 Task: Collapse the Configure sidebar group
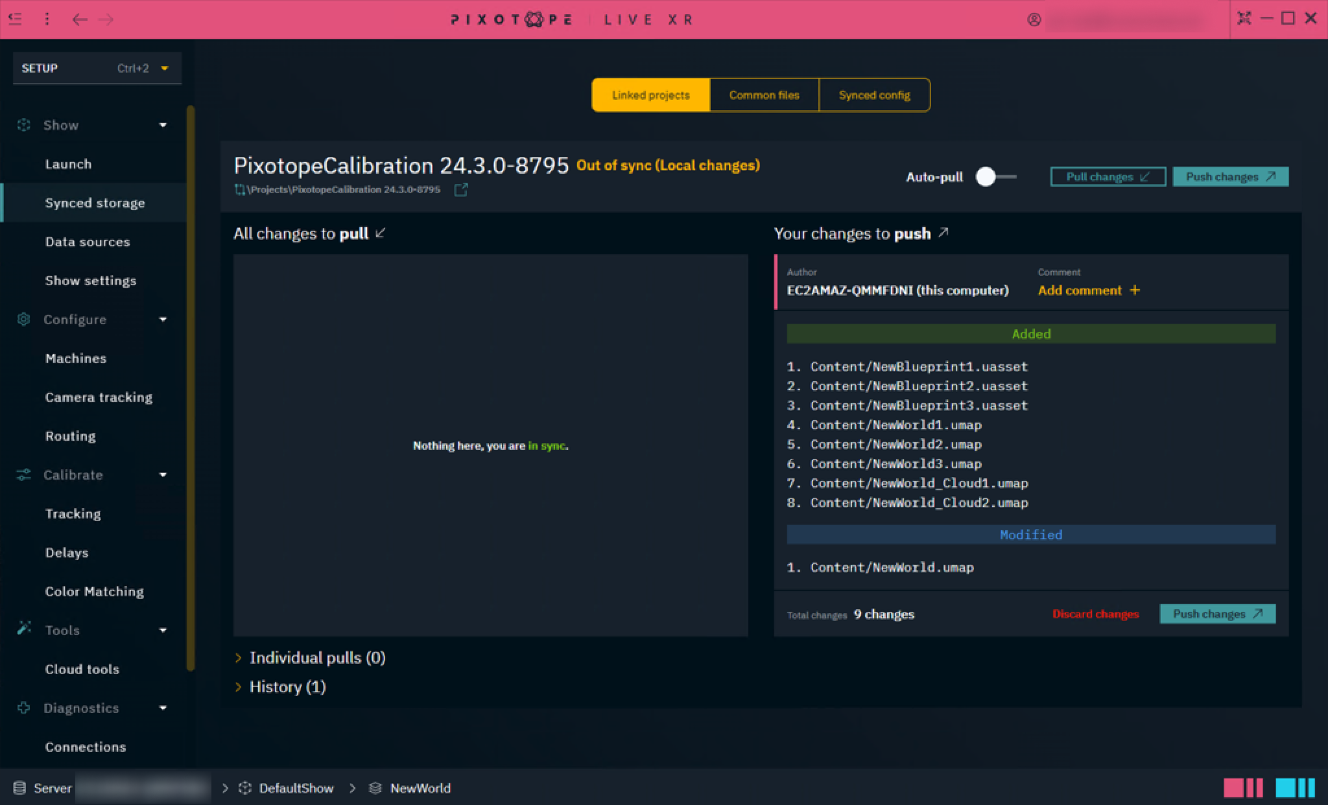163,320
